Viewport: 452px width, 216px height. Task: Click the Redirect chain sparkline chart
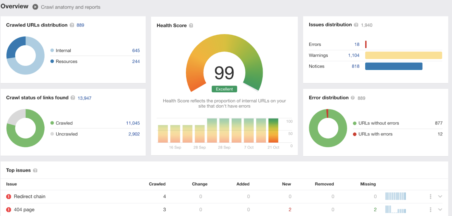tap(395, 196)
